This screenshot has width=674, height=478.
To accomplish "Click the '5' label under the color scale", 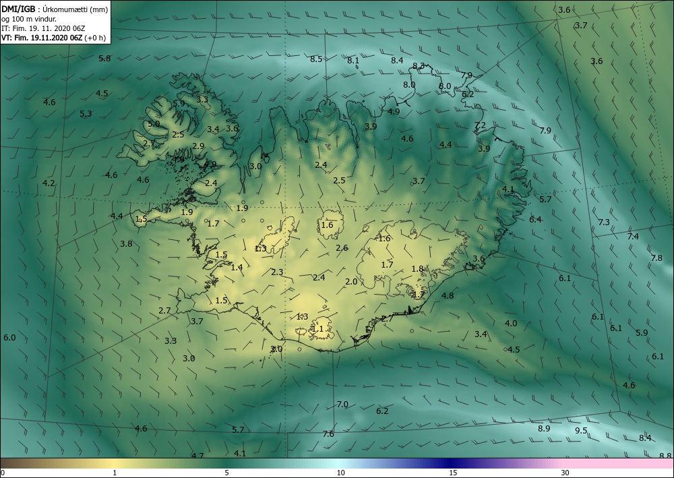I will click(226, 473).
